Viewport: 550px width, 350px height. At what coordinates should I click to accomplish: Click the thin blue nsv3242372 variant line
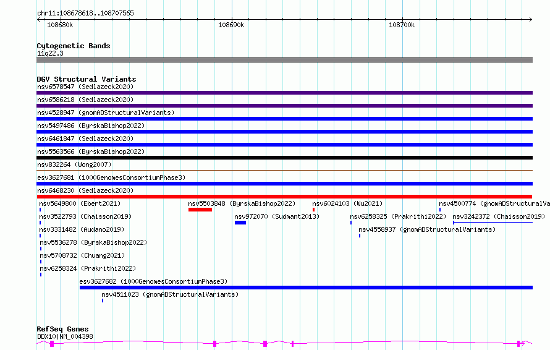493,223
